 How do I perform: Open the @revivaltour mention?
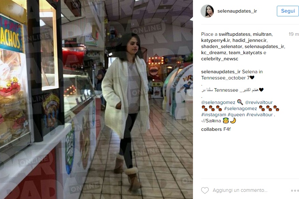259,102
